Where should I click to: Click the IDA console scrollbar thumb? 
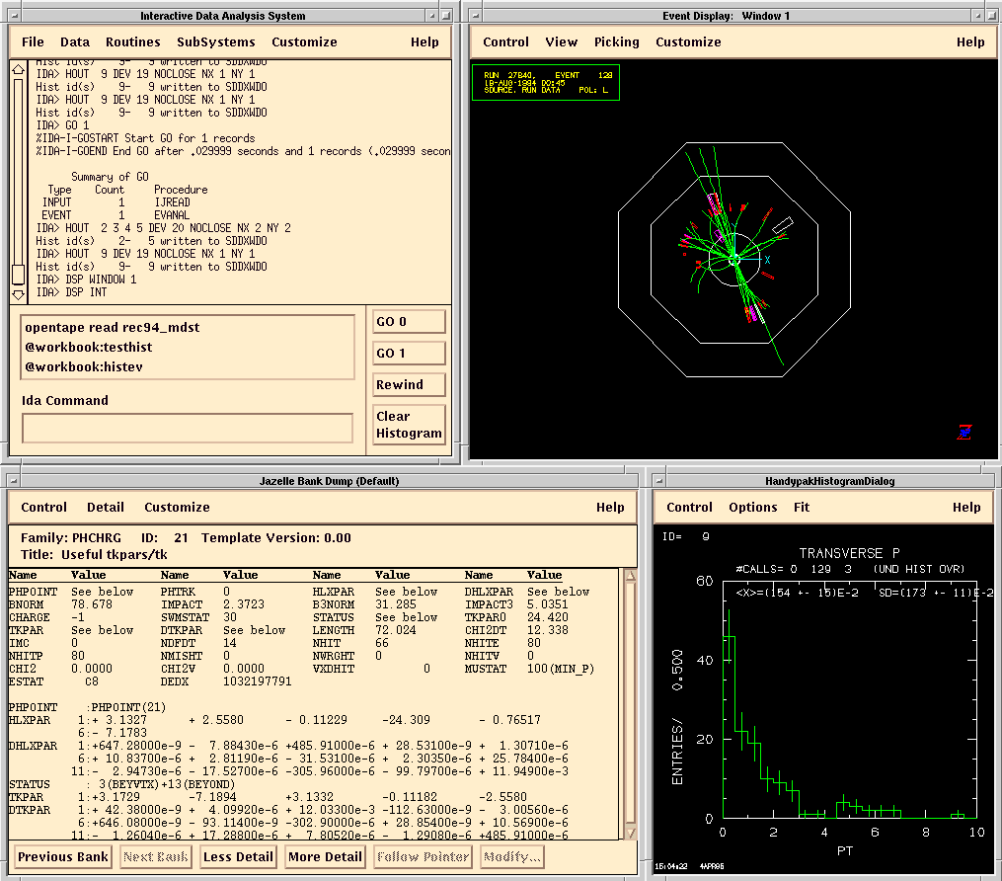[18, 273]
